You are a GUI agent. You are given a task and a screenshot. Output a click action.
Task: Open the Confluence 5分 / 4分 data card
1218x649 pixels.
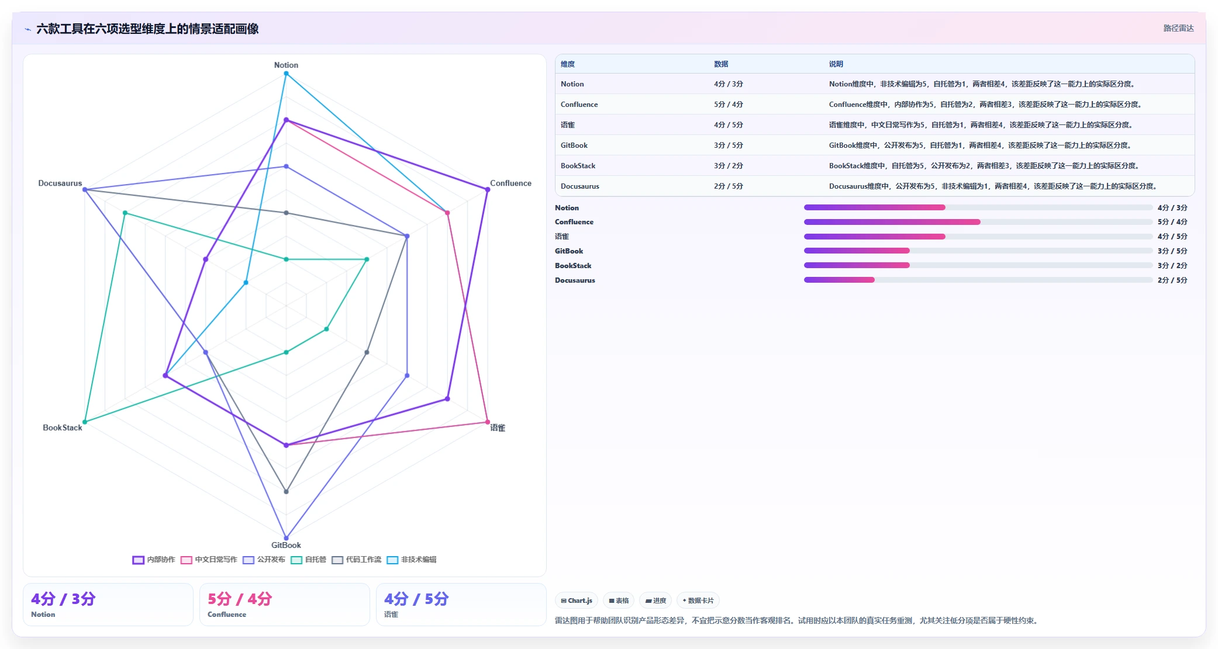pos(285,605)
